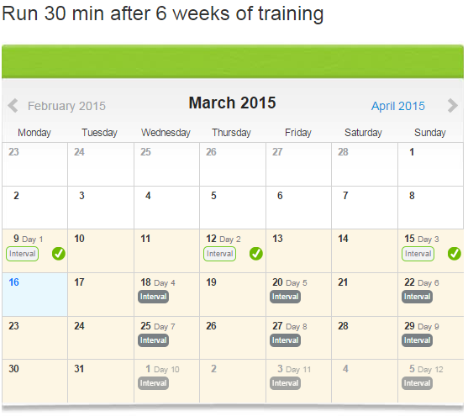Image resolution: width=468 pixels, height=416 pixels.
Task: Click green checkmark on March 9
Action: pyautogui.click(x=59, y=254)
